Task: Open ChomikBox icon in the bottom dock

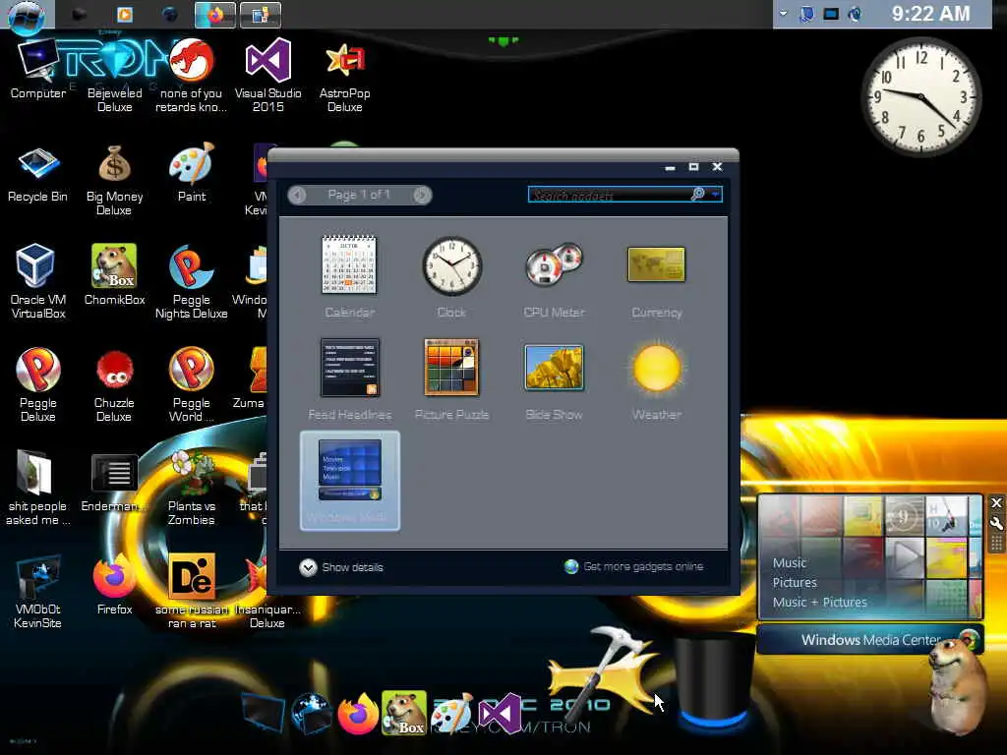Action: point(404,713)
